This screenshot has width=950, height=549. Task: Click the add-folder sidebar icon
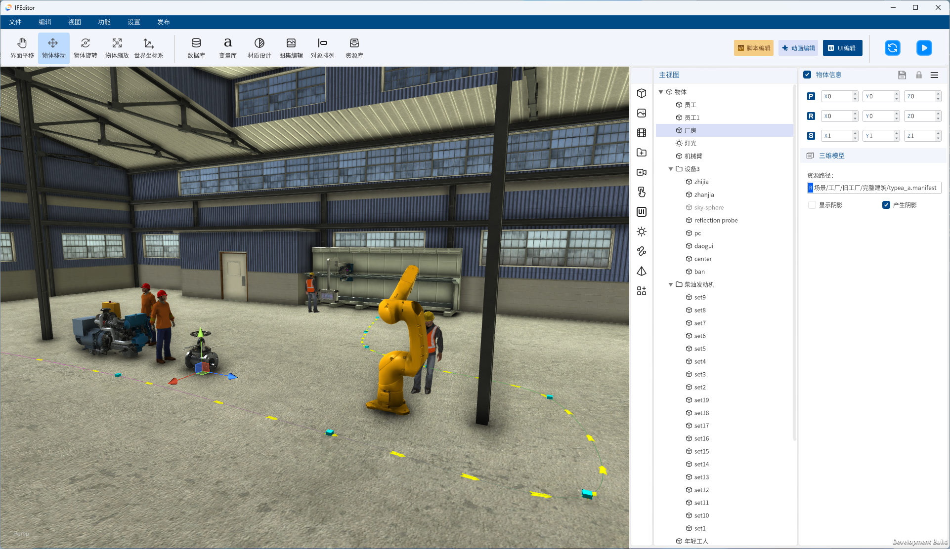642,153
